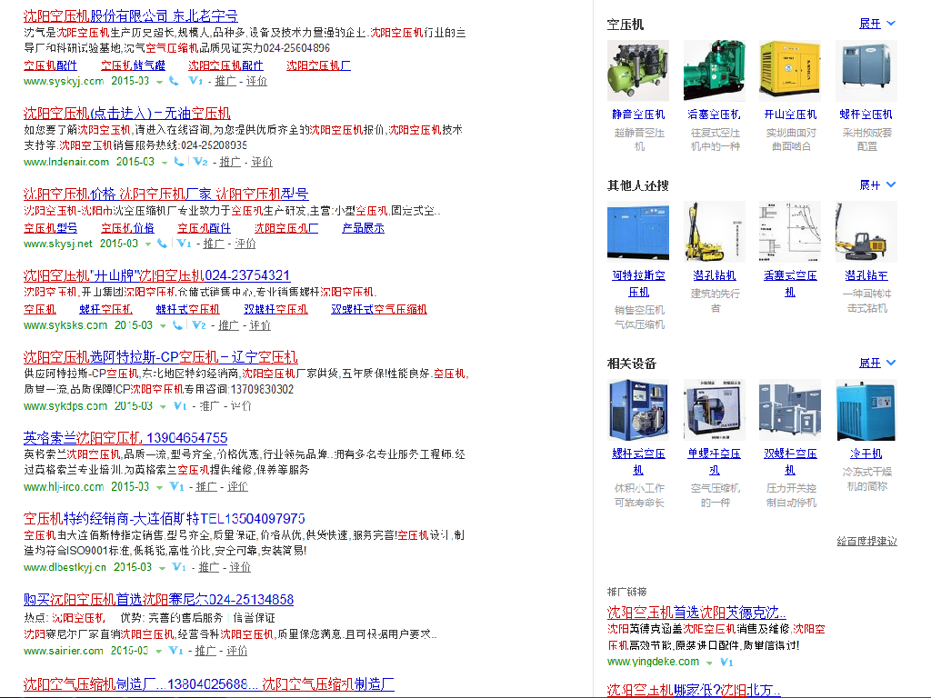
Task: Open the 活塞空压机 product thumbnail
Action: (x=715, y=71)
